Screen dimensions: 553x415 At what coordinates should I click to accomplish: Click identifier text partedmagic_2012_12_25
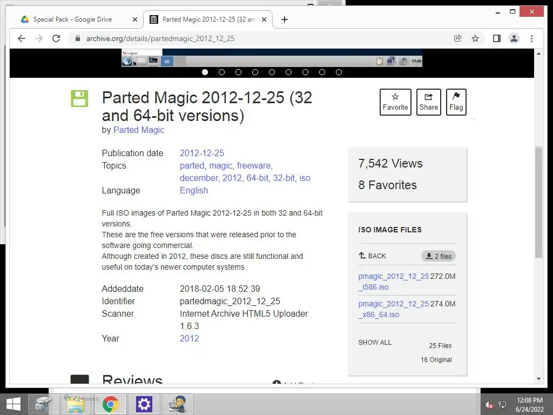230,302
